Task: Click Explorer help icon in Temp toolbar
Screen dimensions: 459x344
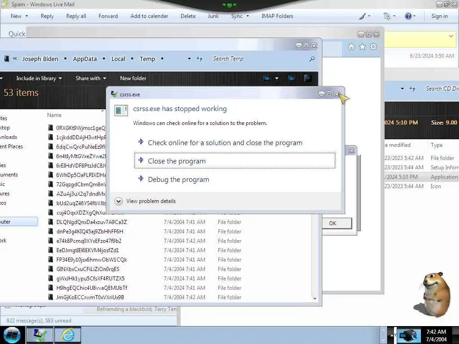Action: [307, 78]
